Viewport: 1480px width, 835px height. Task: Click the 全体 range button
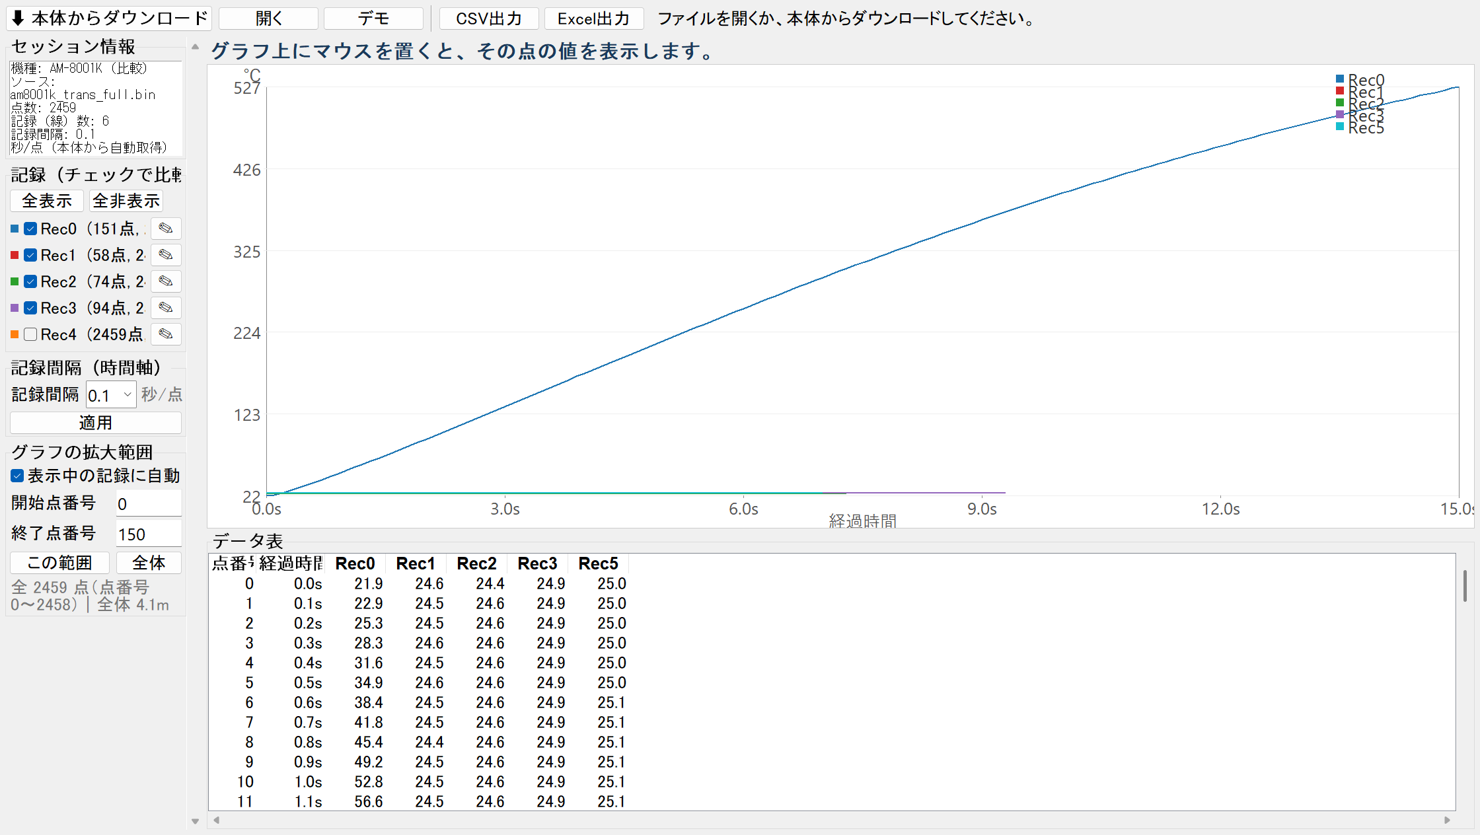coord(149,563)
